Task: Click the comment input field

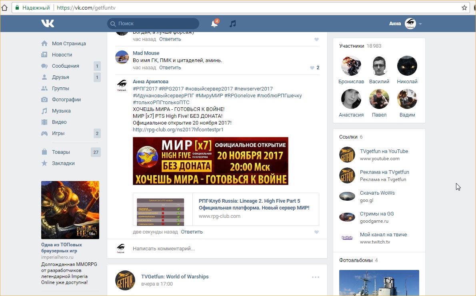Action: (216, 249)
